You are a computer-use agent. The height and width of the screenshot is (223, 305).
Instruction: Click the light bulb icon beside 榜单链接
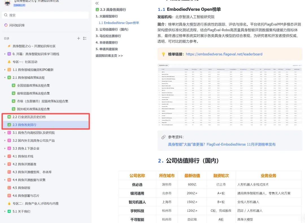coord(164,54)
